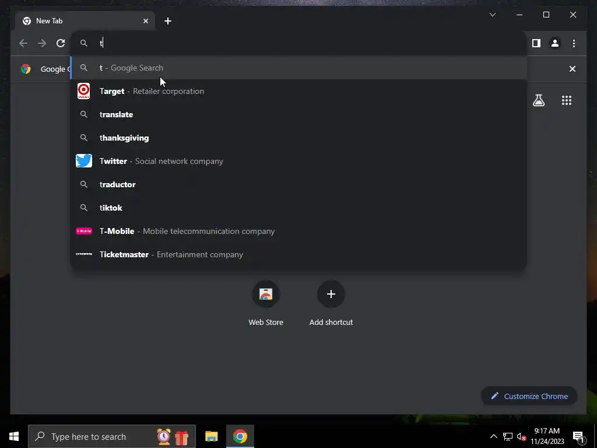
Task: Close the New Tab tab
Action: click(145, 21)
